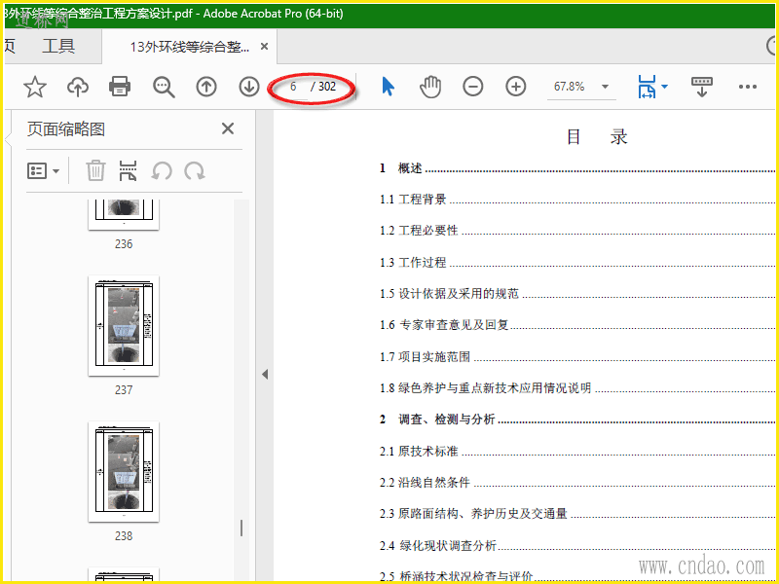
Task: Rotate pages counterclockwise icon
Action: coord(162,171)
